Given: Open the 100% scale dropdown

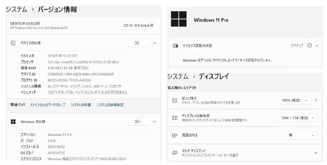Looking at the screenshot, I should point(295,100).
